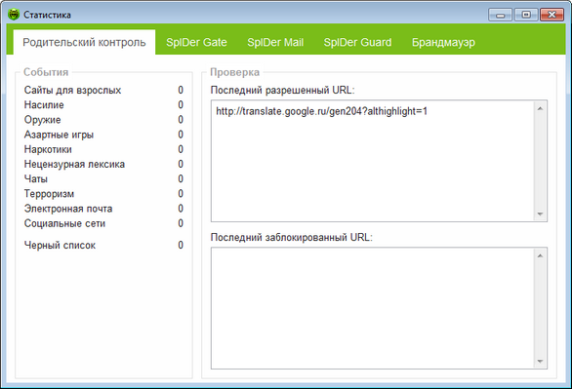The height and width of the screenshot is (389, 572).
Task: Select the Сайты для взрослых row
Action: pos(103,90)
